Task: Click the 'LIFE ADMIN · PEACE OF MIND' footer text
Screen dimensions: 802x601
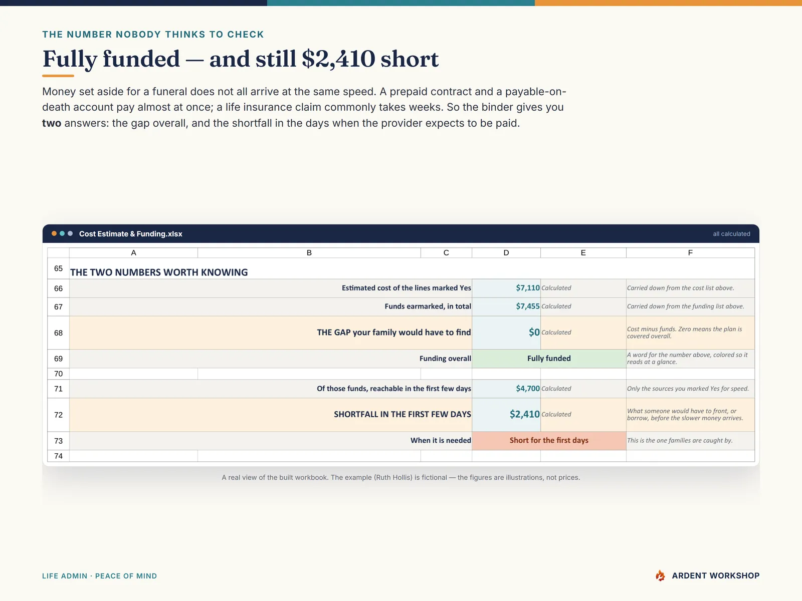Action: tap(99, 576)
